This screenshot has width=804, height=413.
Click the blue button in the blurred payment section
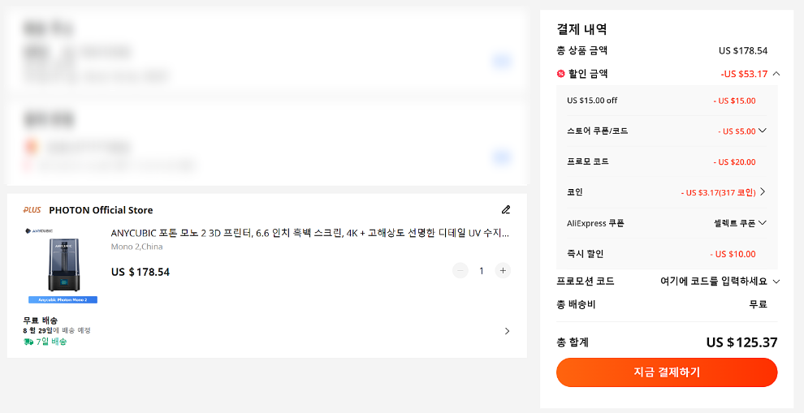[501, 157]
